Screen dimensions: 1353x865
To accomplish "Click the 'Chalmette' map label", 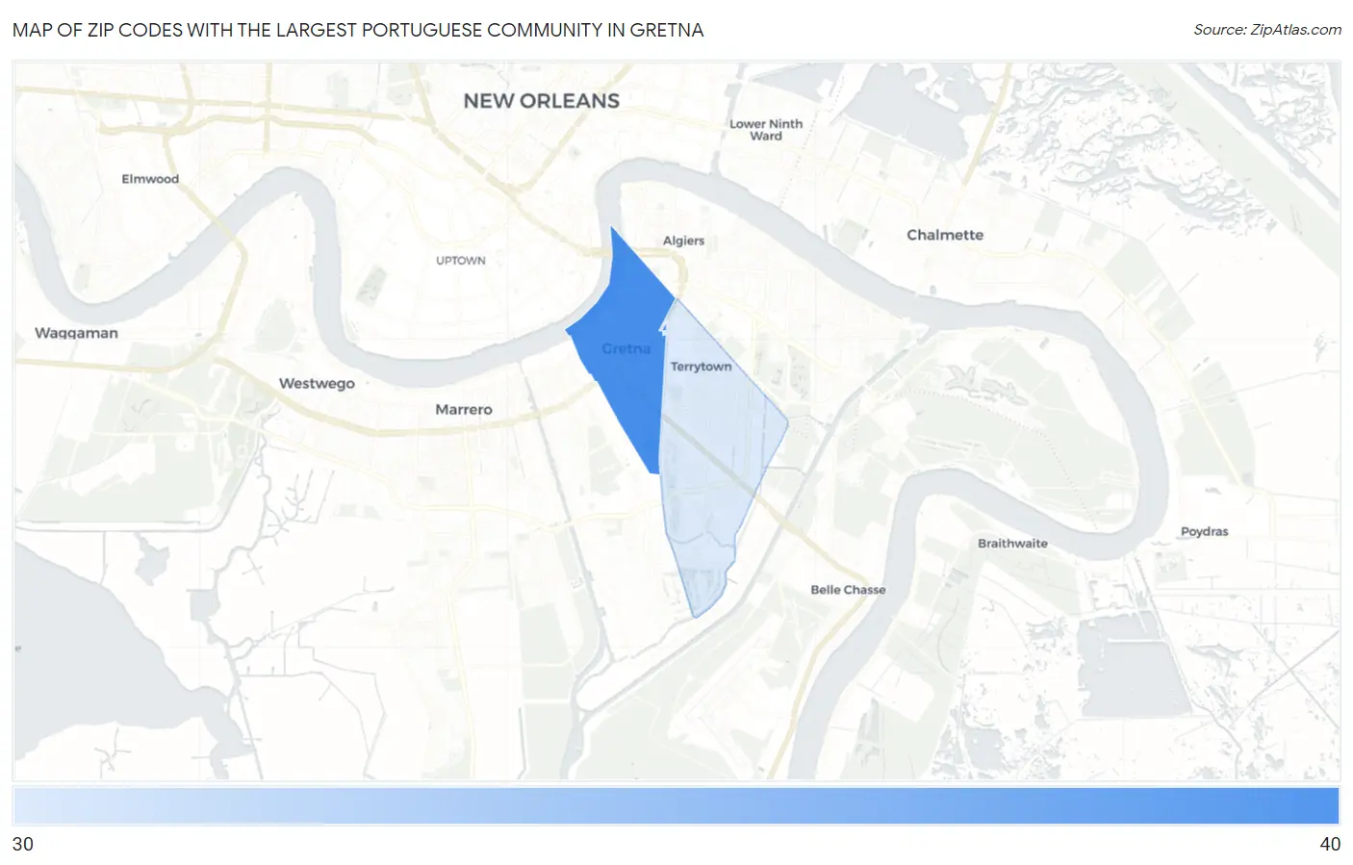I will tap(945, 235).
